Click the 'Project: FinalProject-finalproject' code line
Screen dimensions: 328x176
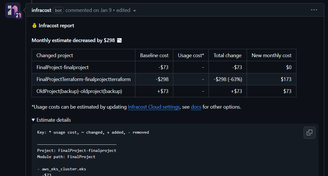pos(77,150)
